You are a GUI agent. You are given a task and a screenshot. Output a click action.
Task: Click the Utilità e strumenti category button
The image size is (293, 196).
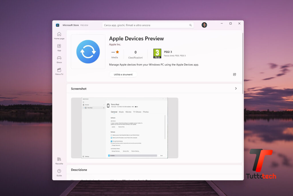pos(123,74)
